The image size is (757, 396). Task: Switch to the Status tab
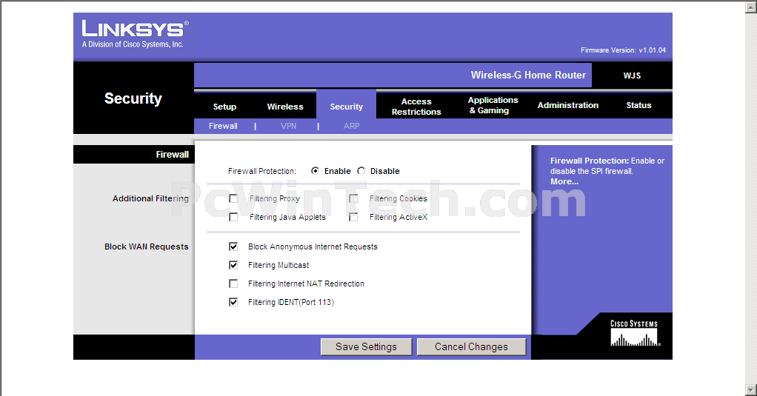638,105
